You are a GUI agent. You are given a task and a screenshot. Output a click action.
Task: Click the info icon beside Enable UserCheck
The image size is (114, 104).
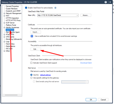click(x=55, y=8)
